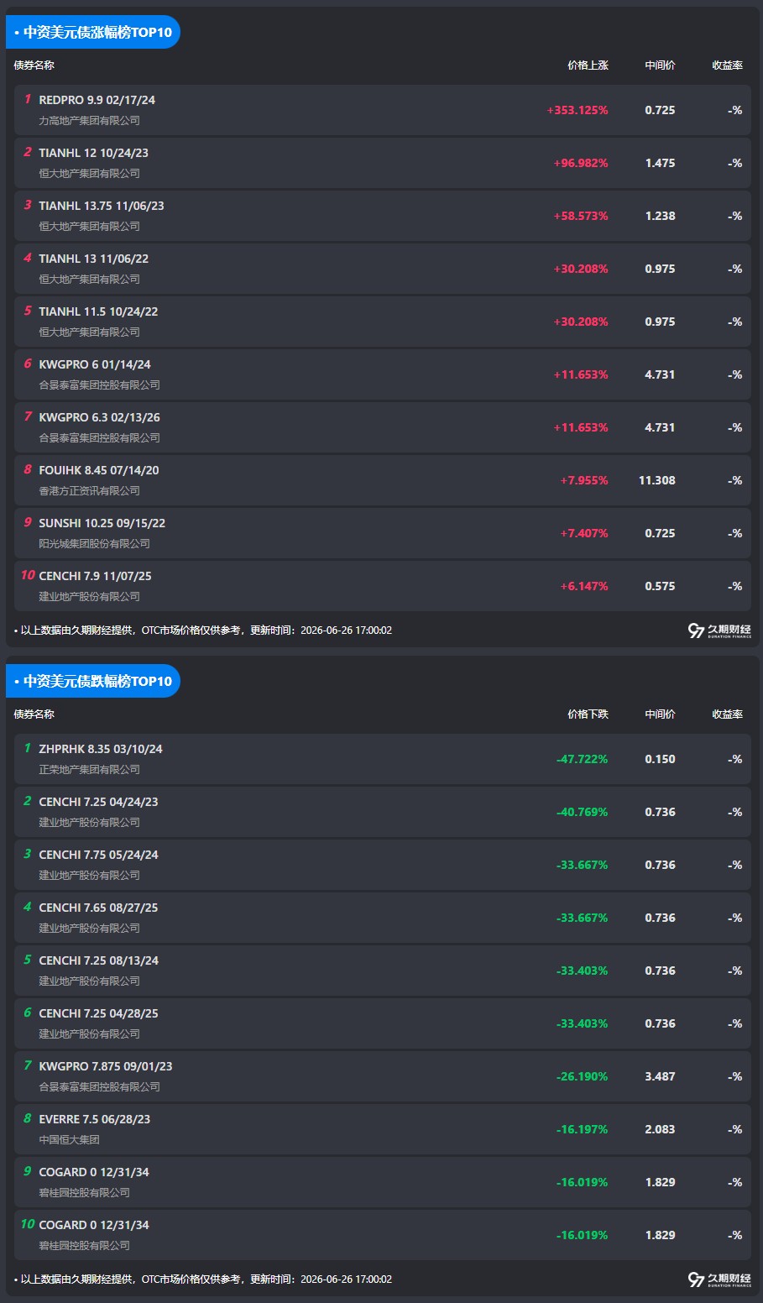
Task: Click issuer name 阳光城集团股份有限公司
Action: [94, 544]
